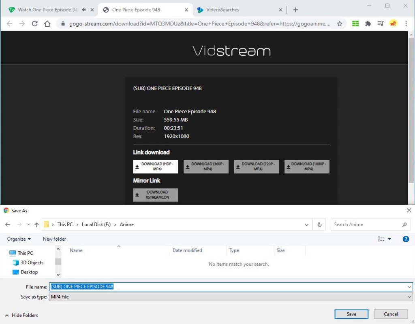The image size is (415, 324).
Task: View site info lock icon
Action: (63, 23)
